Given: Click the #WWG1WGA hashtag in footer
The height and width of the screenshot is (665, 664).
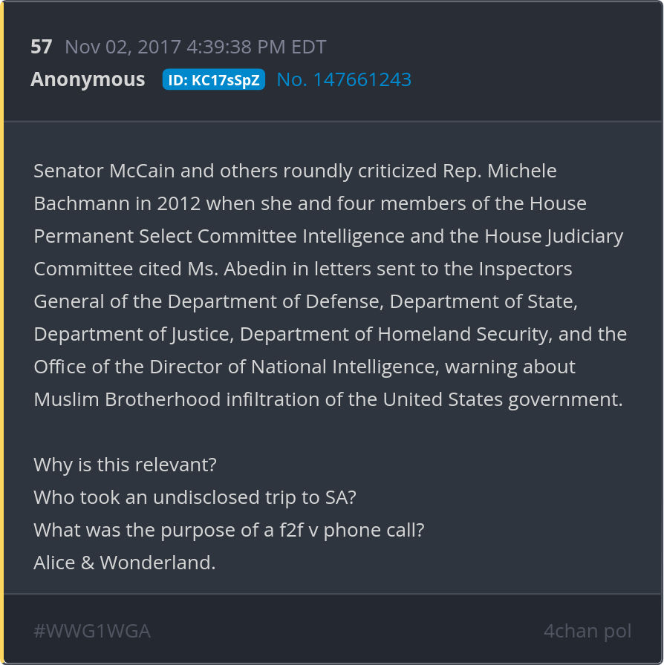Looking at the screenshot, I should click(x=92, y=631).
